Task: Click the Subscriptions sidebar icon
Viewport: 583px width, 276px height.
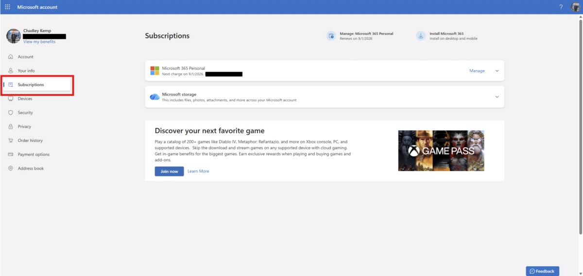Action: click(11, 85)
